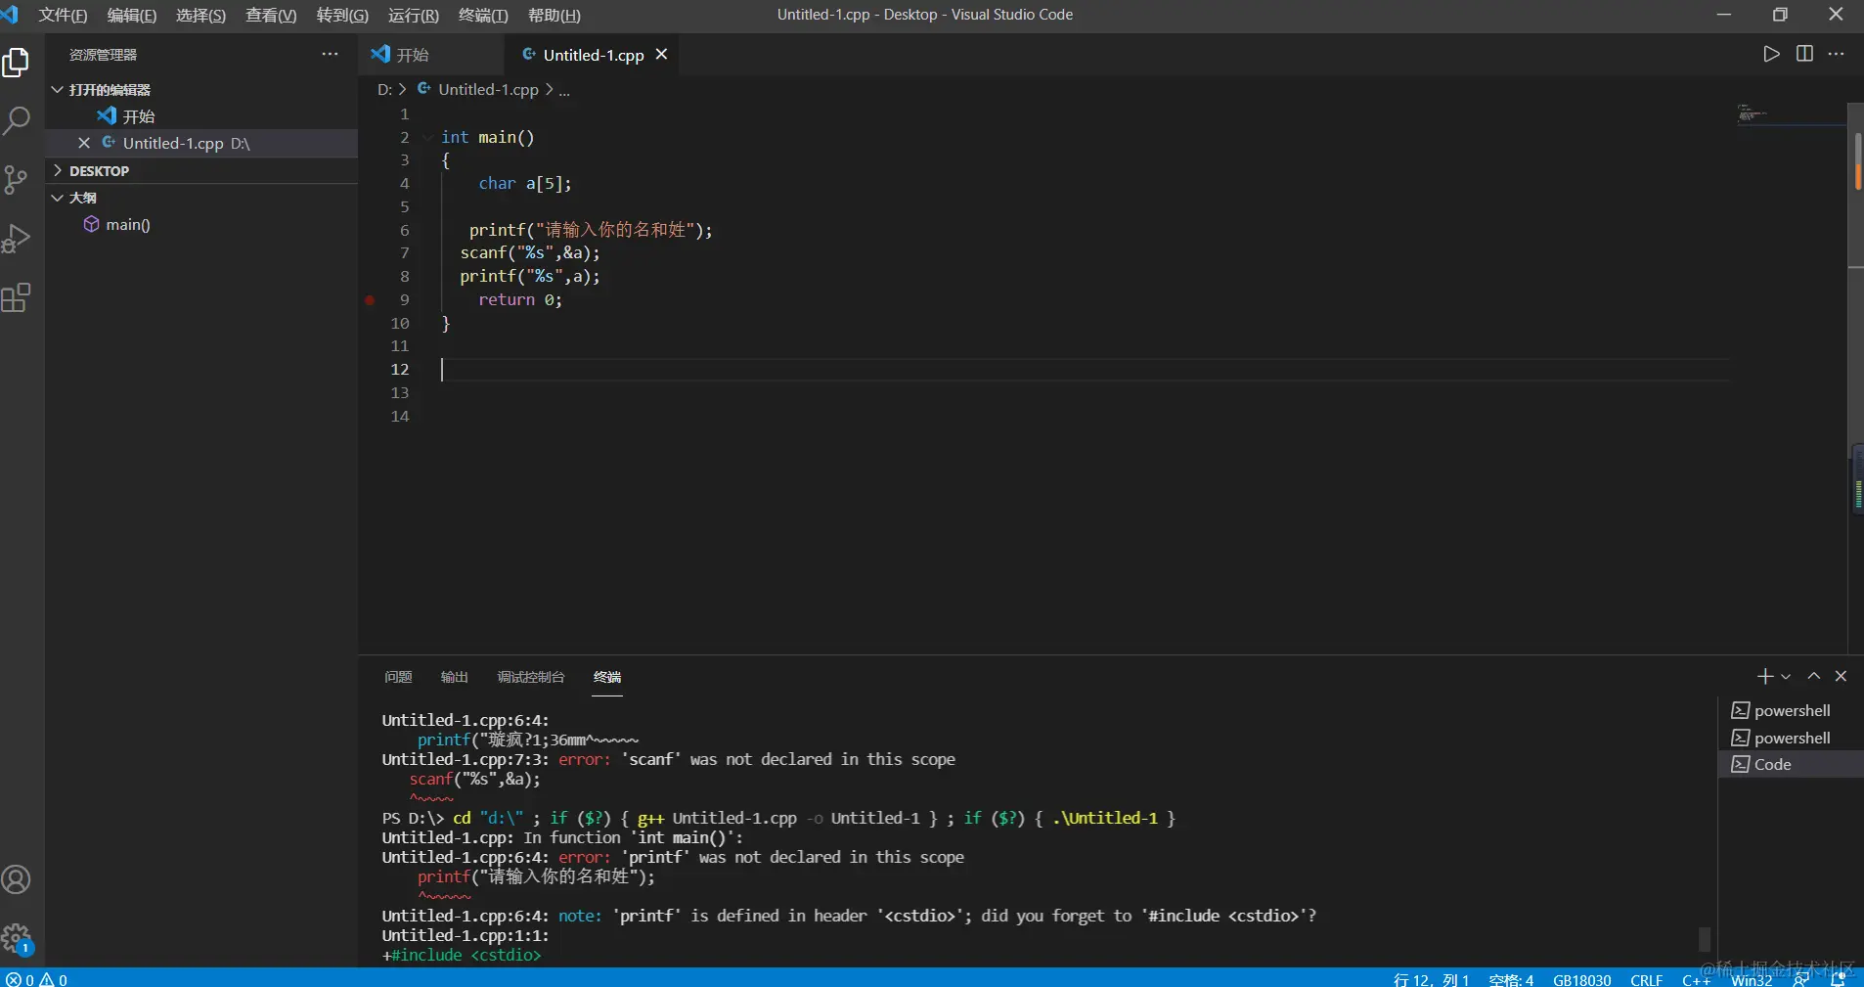The width and height of the screenshot is (1864, 987).
Task: Click the int main() code line
Action: [487, 138]
